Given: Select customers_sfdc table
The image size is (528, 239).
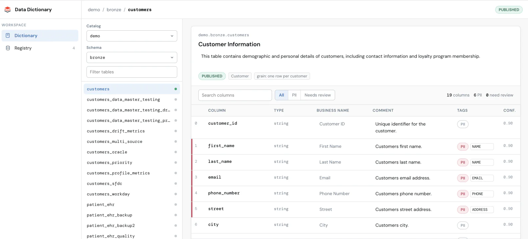Looking at the screenshot, I should (132, 184).
